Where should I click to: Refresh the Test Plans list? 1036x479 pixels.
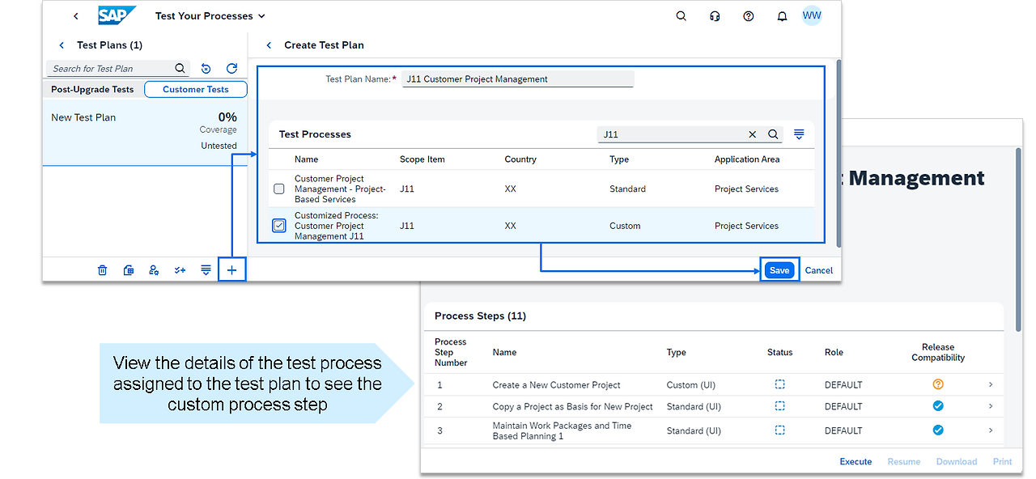(231, 69)
